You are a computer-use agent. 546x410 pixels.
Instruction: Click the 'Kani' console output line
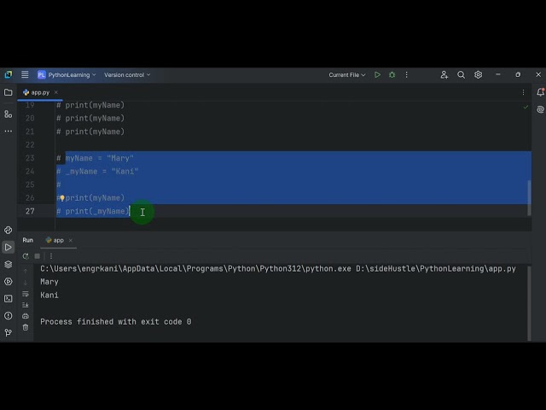[x=49, y=295]
